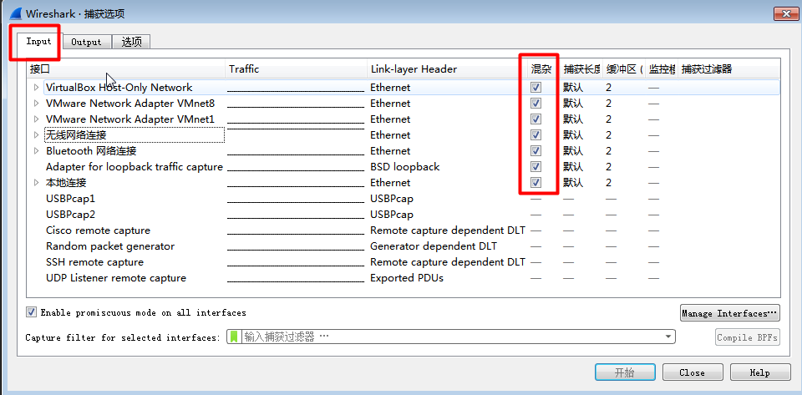Toggle promiscuous checkbox for Bluetooth 网络连接
Viewport: 802px width, 395px height.
(536, 151)
